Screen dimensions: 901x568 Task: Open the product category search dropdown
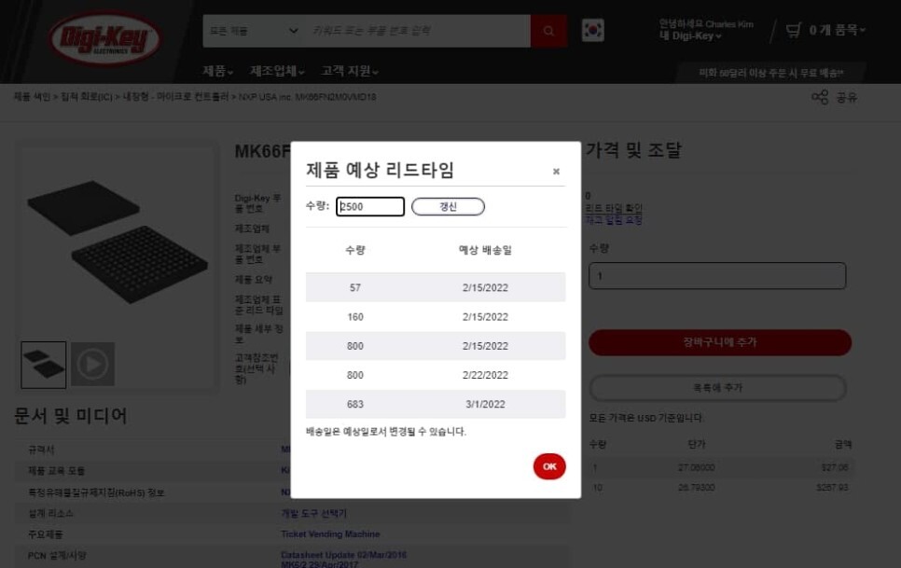[x=253, y=31]
